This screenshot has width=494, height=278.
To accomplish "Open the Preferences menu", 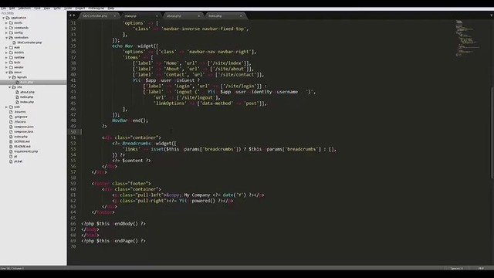I will [x=96, y=8].
